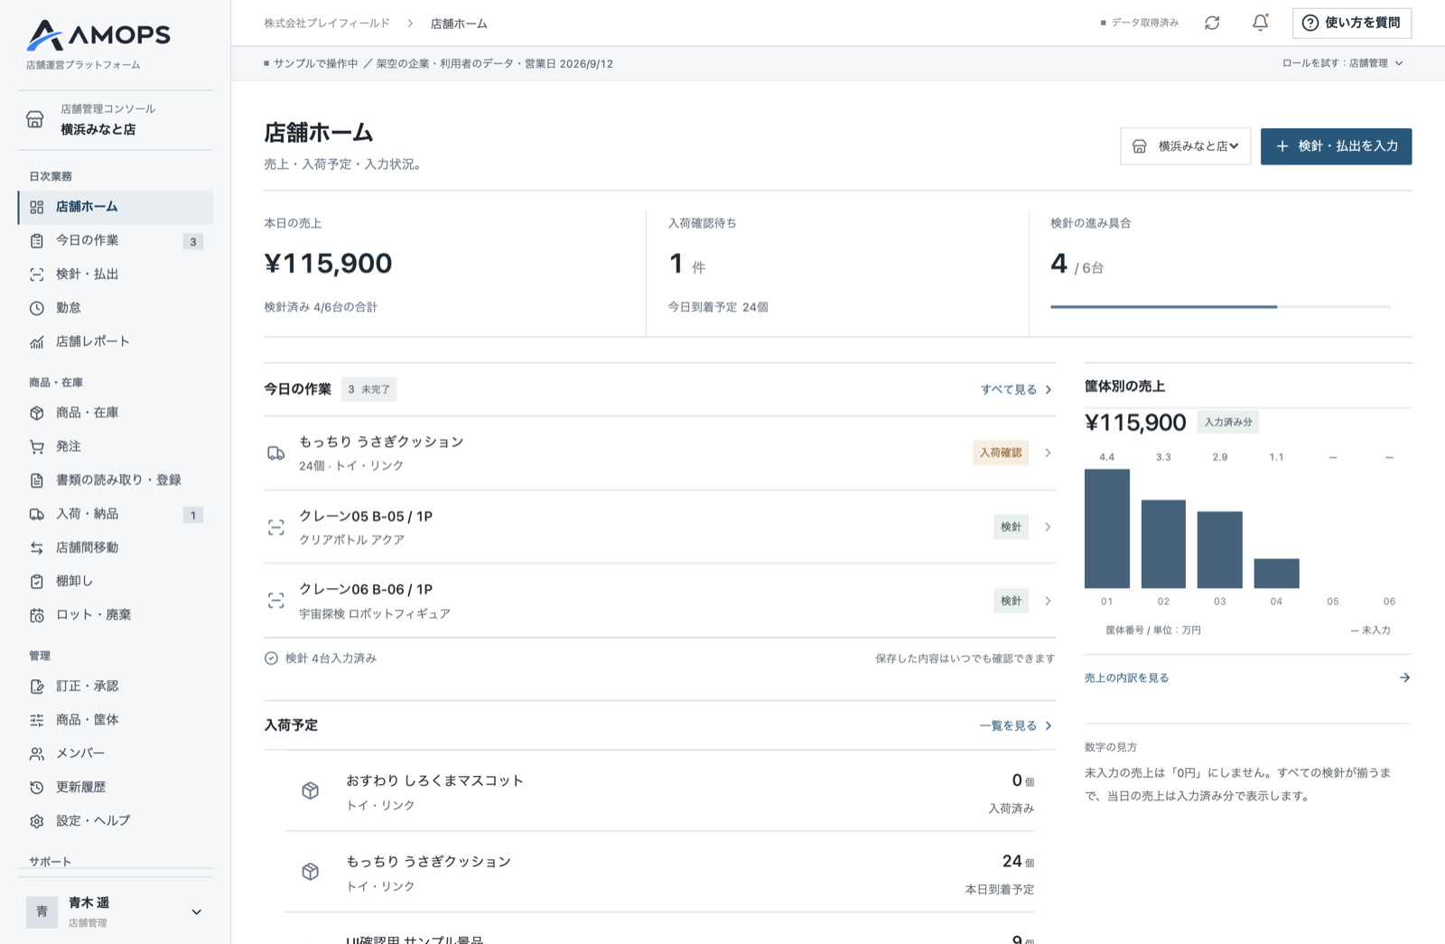
Task: Click the すべて見る link
Action: 1016,390
